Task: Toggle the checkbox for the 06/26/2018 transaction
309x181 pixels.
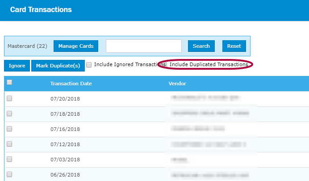Action: (x=9, y=175)
